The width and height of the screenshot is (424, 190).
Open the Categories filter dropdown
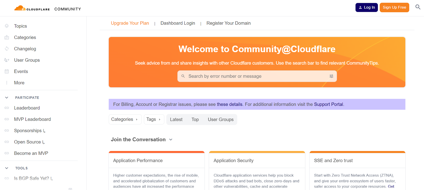point(125,119)
